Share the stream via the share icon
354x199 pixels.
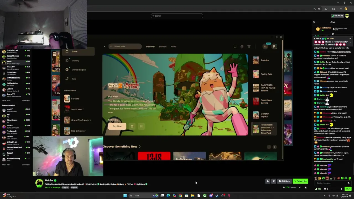[x=300, y=187]
